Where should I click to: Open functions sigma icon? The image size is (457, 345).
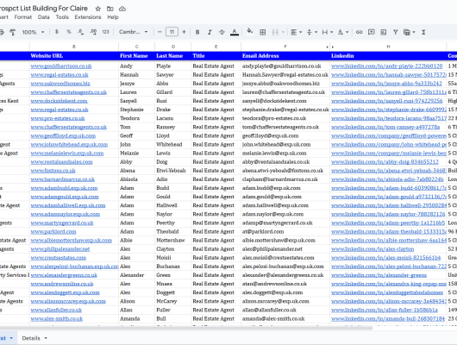point(423,32)
